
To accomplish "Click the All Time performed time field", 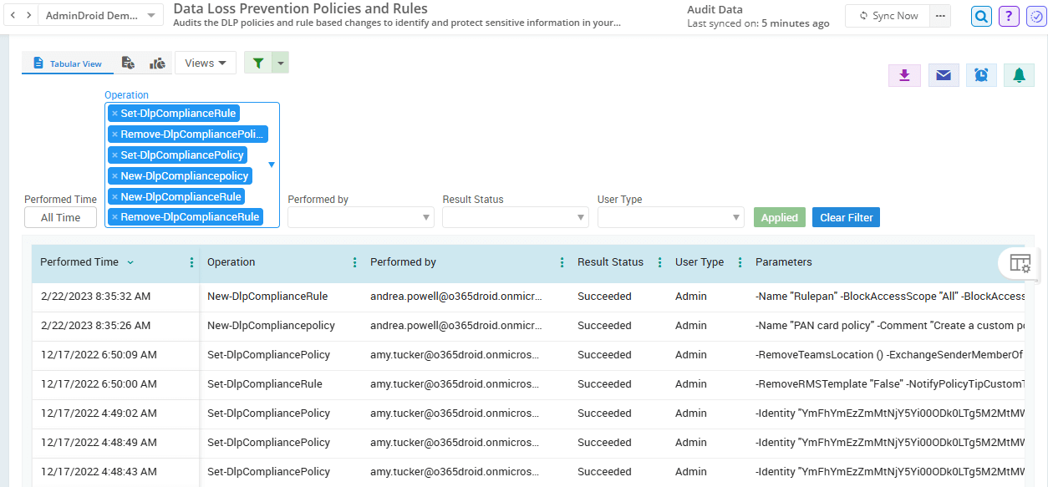I will tap(60, 217).
